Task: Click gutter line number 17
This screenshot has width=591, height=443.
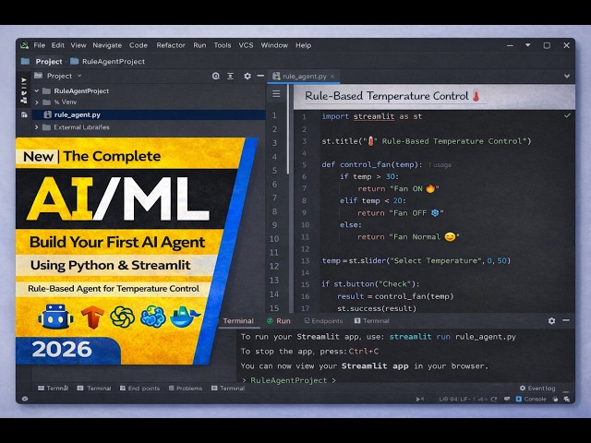Action: pyautogui.click(x=305, y=308)
